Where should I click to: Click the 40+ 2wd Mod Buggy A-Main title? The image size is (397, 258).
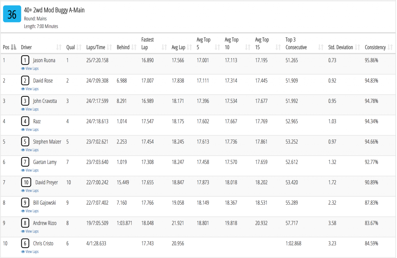(x=54, y=10)
